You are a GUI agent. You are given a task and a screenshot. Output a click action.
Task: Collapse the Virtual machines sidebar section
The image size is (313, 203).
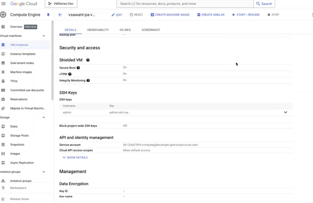(44, 36)
